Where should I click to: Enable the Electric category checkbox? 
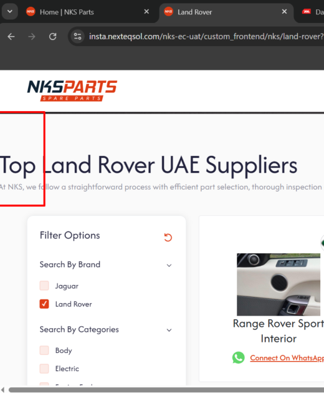(44, 369)
